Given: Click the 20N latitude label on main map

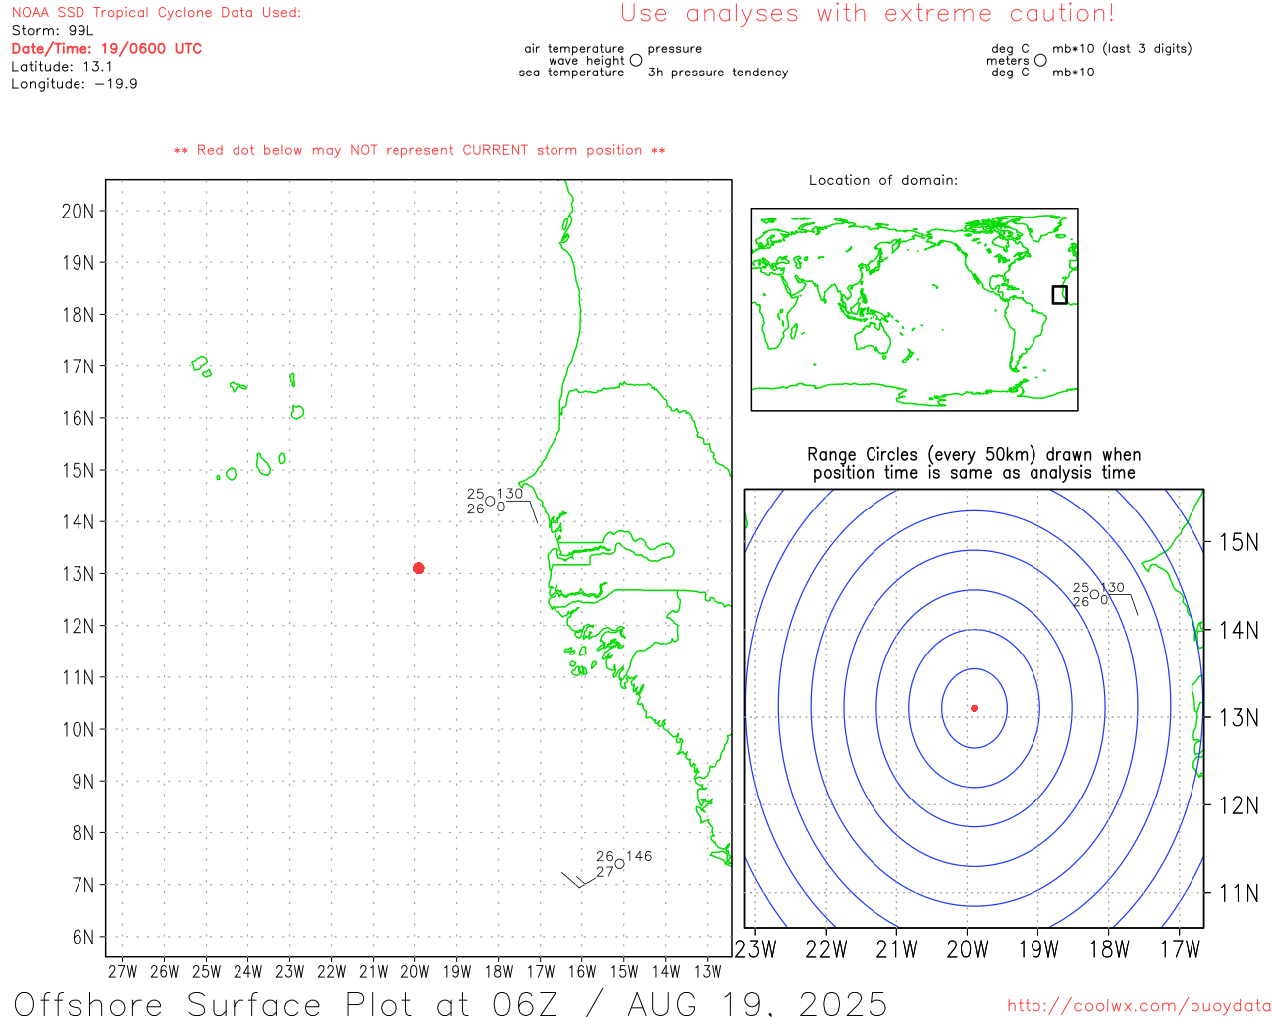Looking at the screenshot, I should coord(78,211).
